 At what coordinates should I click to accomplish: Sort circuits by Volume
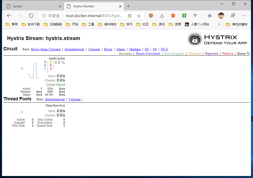pyautogui.click(x=94, y=49)
